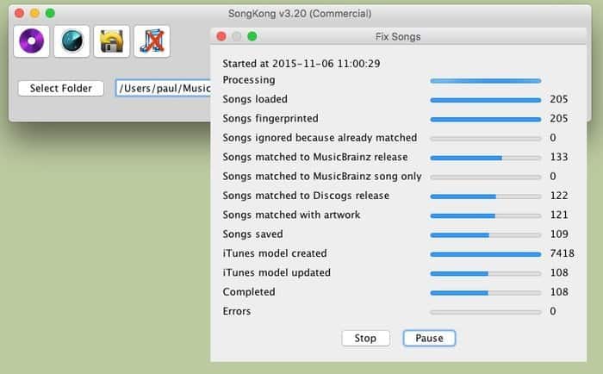The width and height of the screenshot is (603, 374).
Task: Click the Songs fingerprinted progress bar
Action: click(485, 119)
